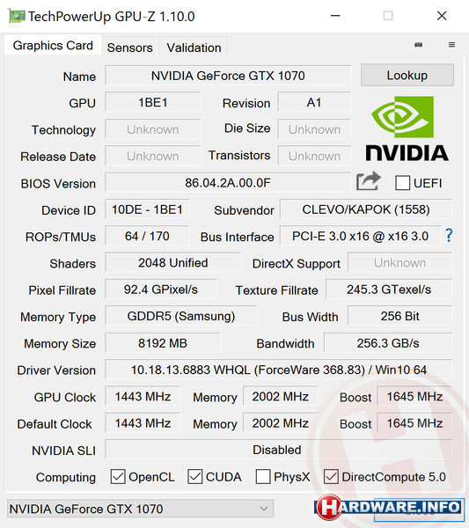469x528 pixels.
Task: Click the Pixel Fillrate value 92.4 GPixel/s
Action: (x=161, y=290)
